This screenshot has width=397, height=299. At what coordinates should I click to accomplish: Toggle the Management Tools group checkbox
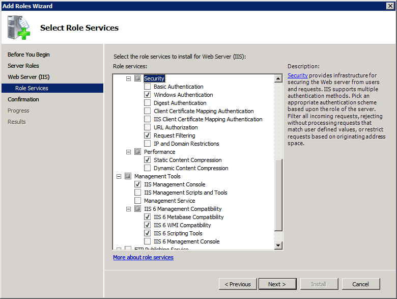coord(128,176)
